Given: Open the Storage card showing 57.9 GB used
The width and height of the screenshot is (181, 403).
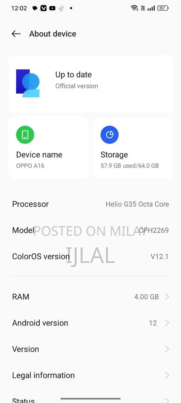Looking at the screenshot, I should coord(133,148).
